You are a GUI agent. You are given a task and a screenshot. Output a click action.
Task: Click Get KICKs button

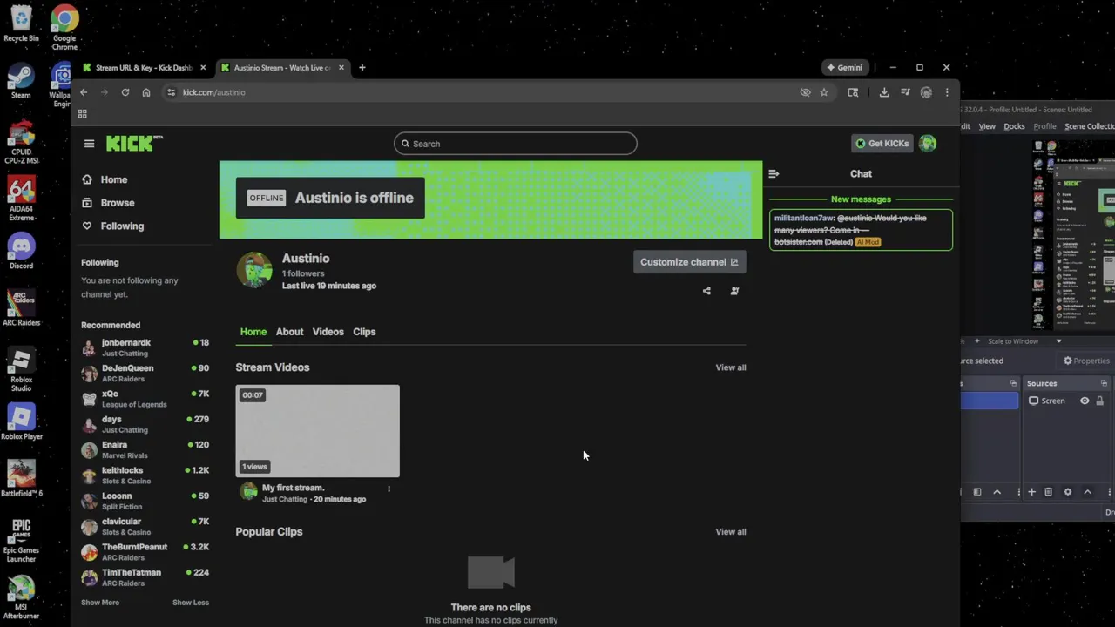882,144
